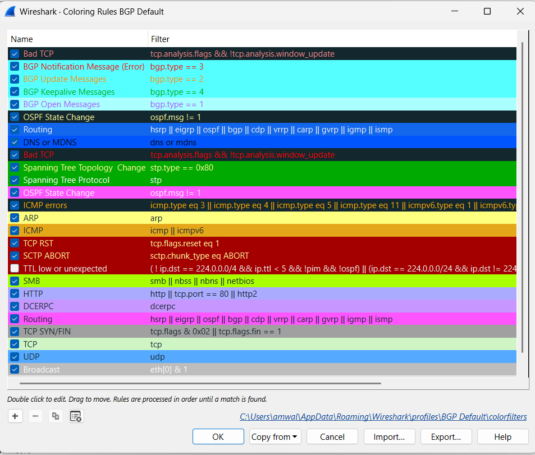Disable BGP Notification Message (Error) rule
535x455 pixels.
point(15,67)
